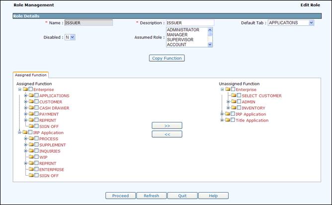This screenshot has width=332, height=205.
Task: Click the Proceed button
Action: (x=120, y=196)
